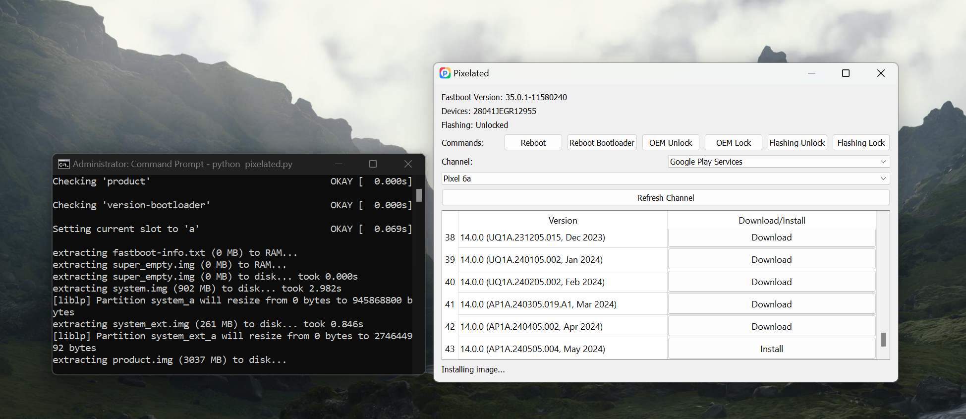Select row 43 version text cell
The width and height of the screenshot is (966, 419).
click(x=563, y=349)
